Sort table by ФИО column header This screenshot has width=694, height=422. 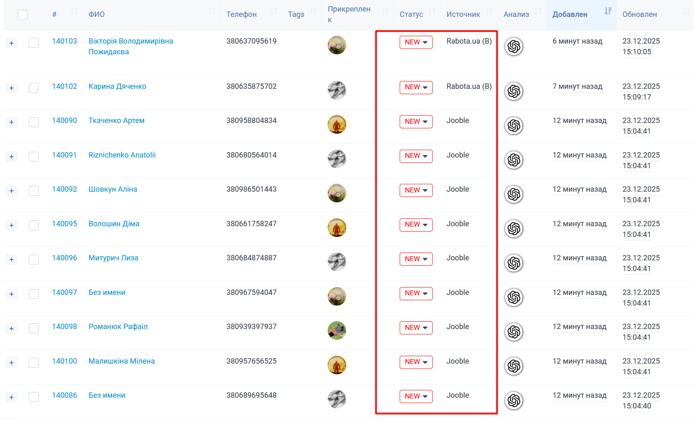[97, 14]
